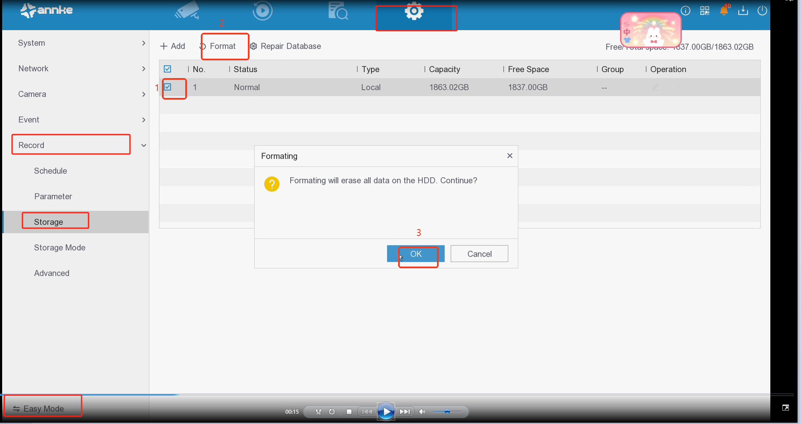Open the alarm notifications bell
The height and width of the screenshot is (424, 801).
(x=724, y=11)
